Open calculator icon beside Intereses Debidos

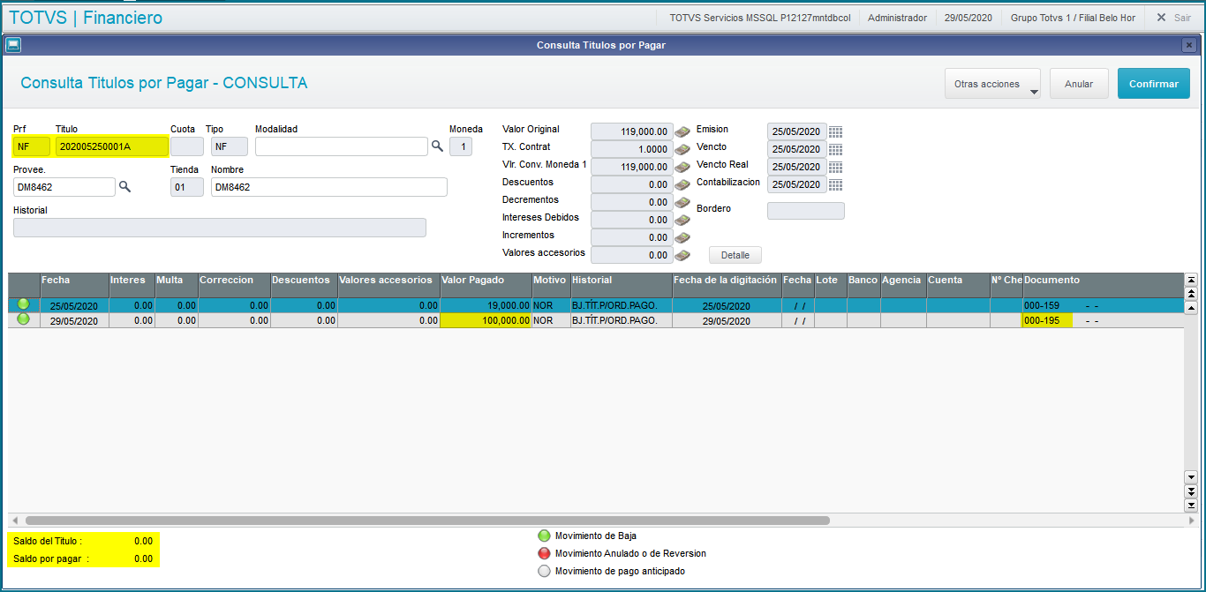[x=682, y=220]
